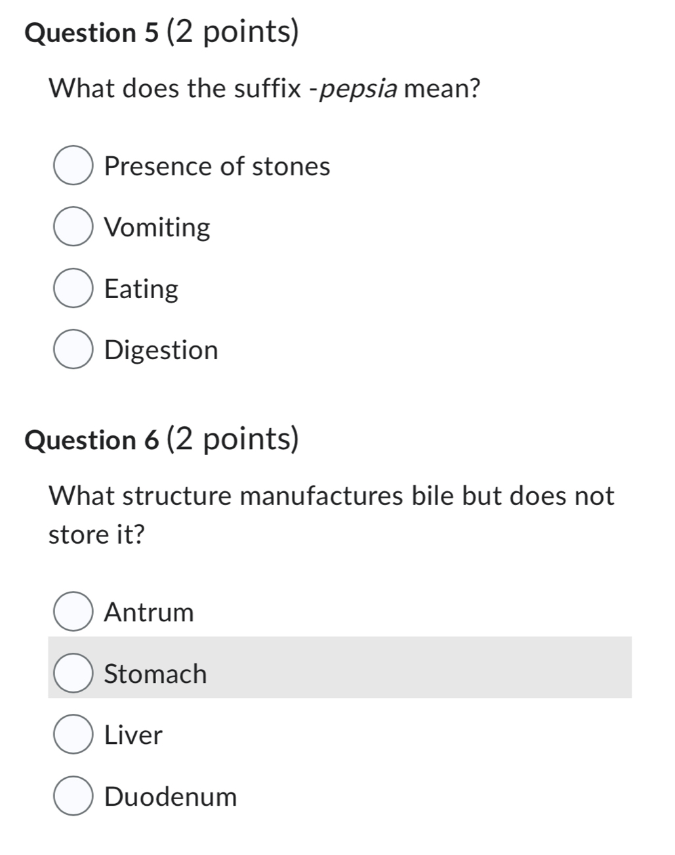
Task: Select the 'Vomiting' answer for Question 5
Action: pyautogui.click(x=73, y=228)
